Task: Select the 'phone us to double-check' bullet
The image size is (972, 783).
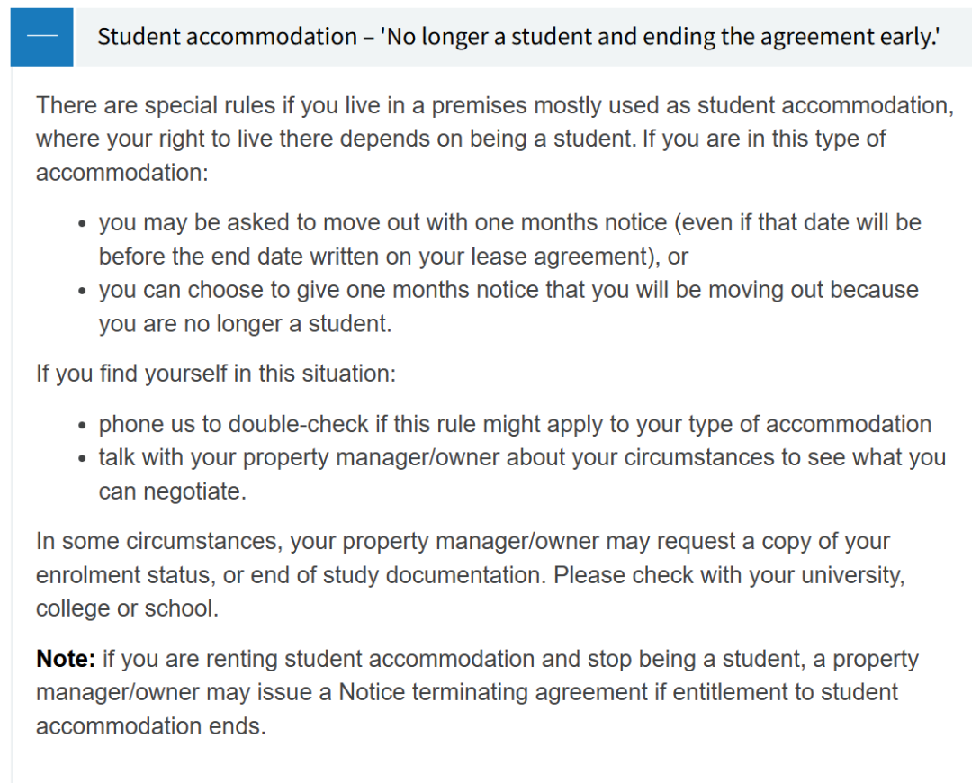Action: point(515,424)
